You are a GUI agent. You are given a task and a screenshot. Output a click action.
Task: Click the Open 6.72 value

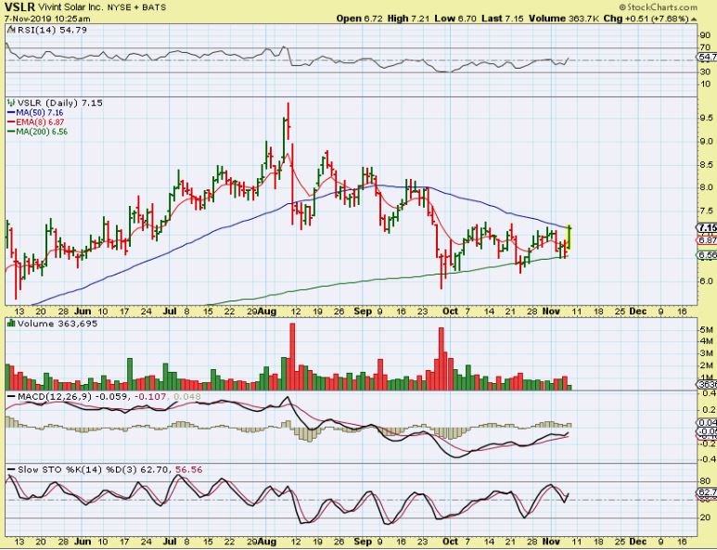tap(359, 19)
